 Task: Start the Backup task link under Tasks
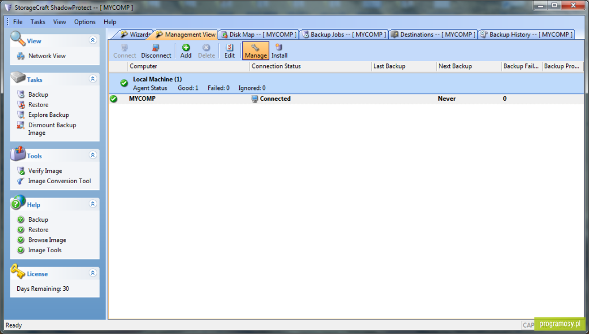pos(38,94)
